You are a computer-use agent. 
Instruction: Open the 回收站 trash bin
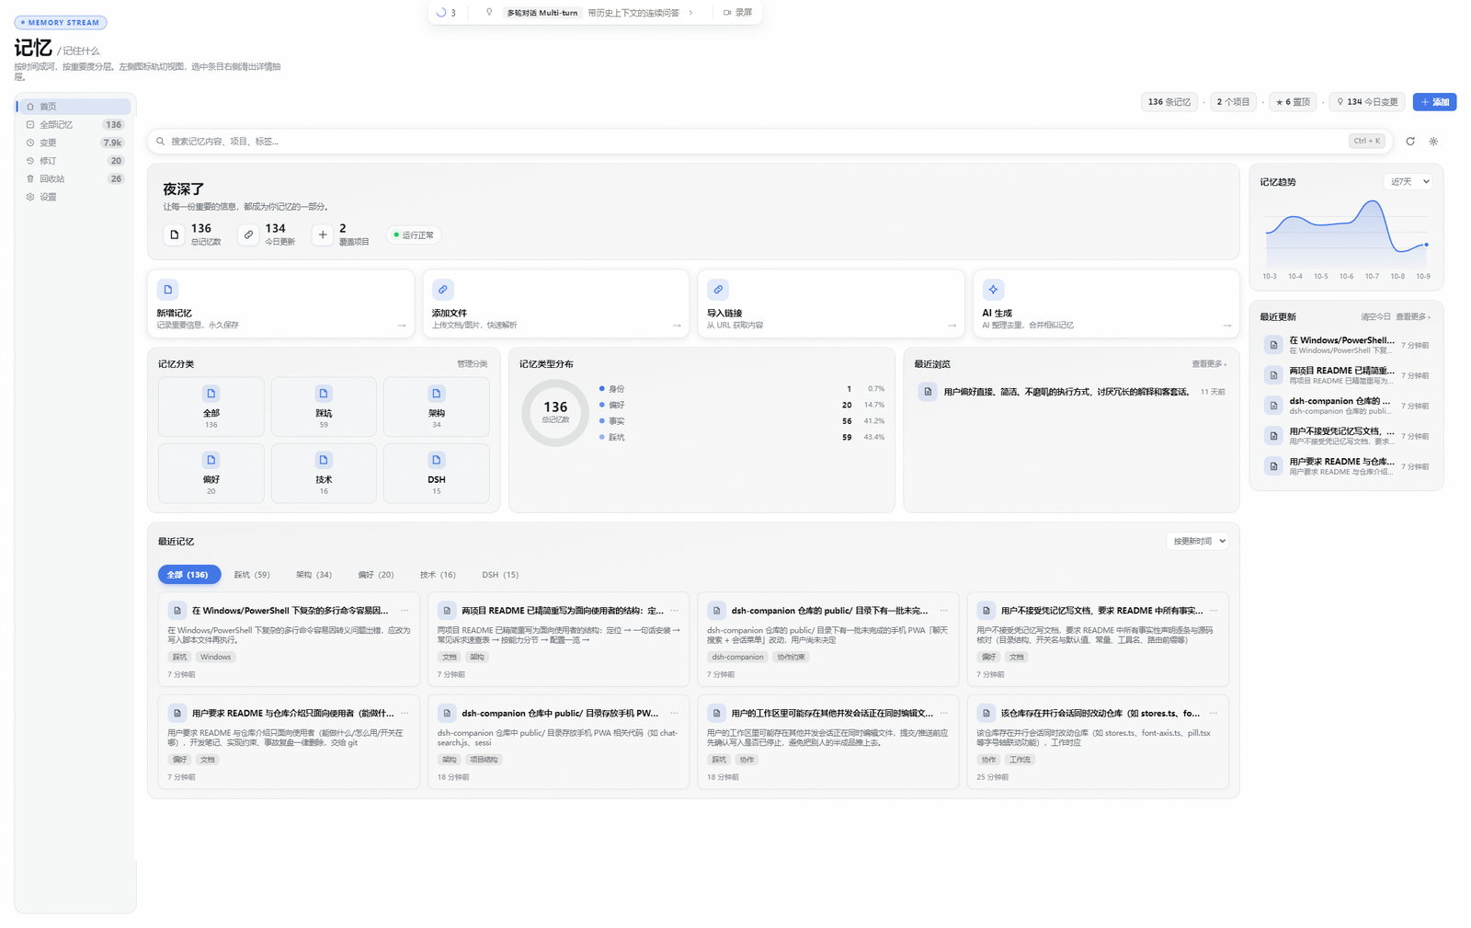[74, 178]
